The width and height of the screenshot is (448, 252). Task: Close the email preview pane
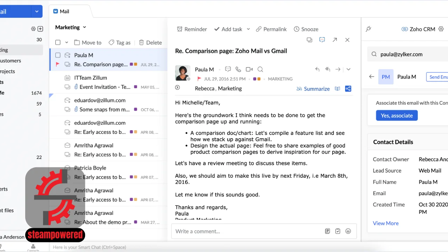pyautogui.click(x=347, y=40)
